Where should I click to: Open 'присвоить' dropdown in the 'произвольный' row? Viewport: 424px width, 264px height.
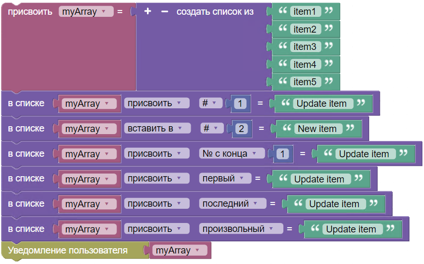157,229
